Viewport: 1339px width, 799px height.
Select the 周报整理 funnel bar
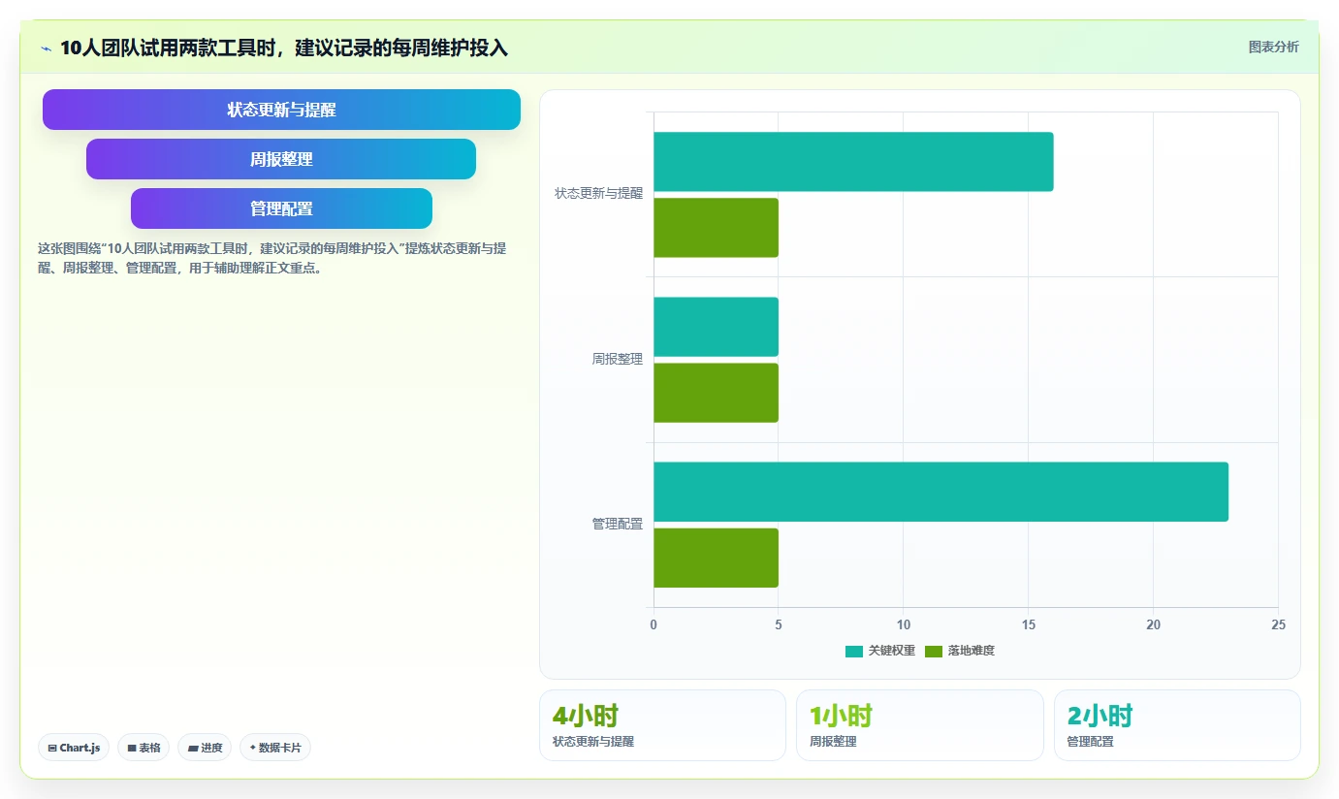[281, 159]
